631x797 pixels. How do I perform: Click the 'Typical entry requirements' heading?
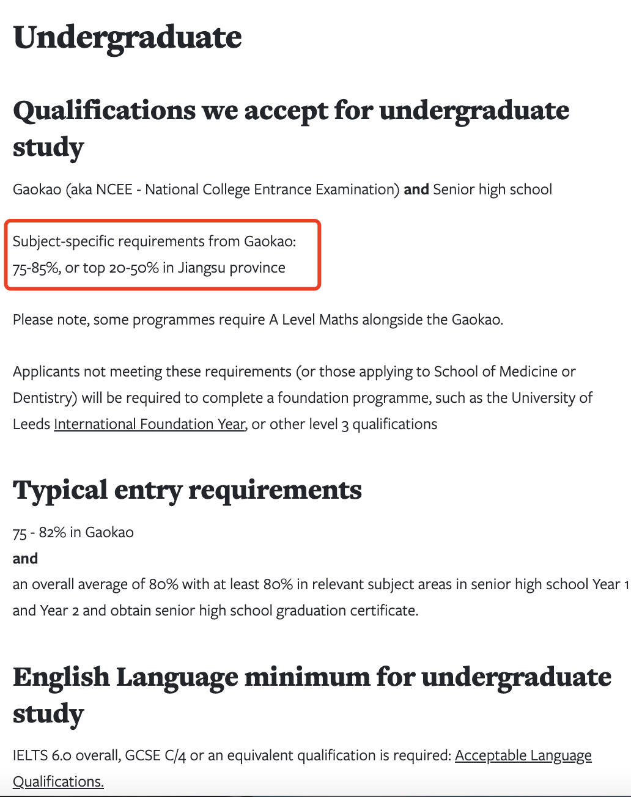click(187, 491)
